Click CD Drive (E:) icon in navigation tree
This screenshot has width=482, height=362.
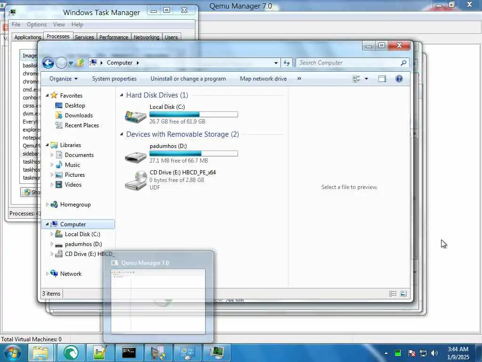[x=59, y=254]
